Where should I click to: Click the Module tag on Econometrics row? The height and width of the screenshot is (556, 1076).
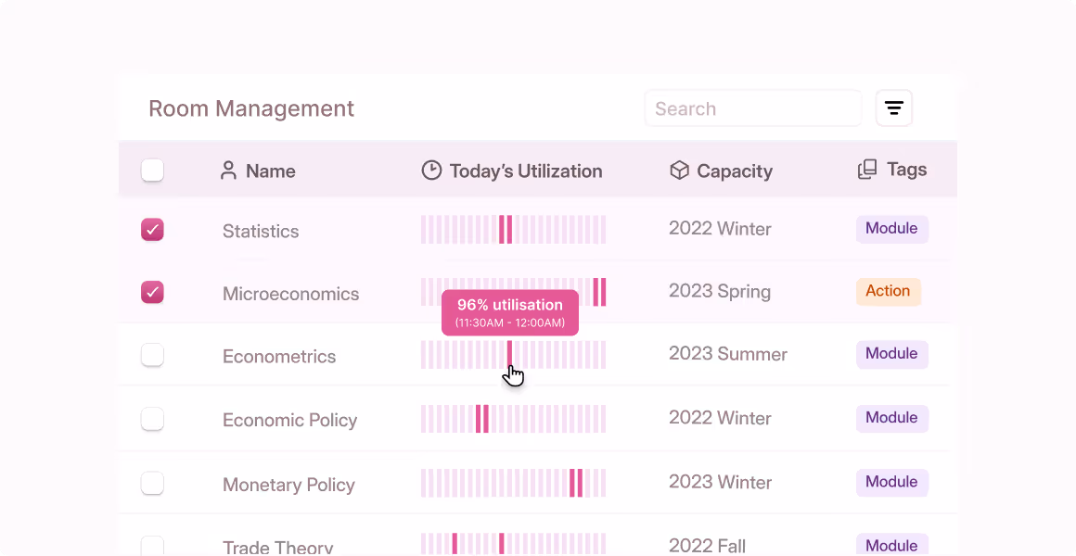[891, 354]
